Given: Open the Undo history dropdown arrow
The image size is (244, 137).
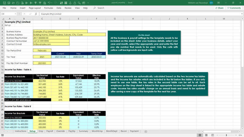Looking at the screenshot, I should (x=52, y=3).
